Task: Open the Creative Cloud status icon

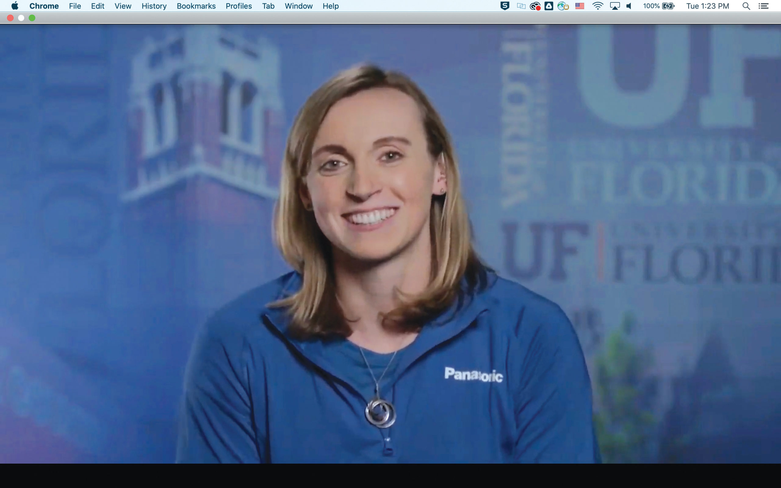Action: (535, 6)
